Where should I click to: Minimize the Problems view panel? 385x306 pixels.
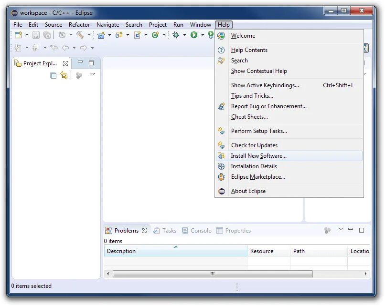click(x=351, y=229)
